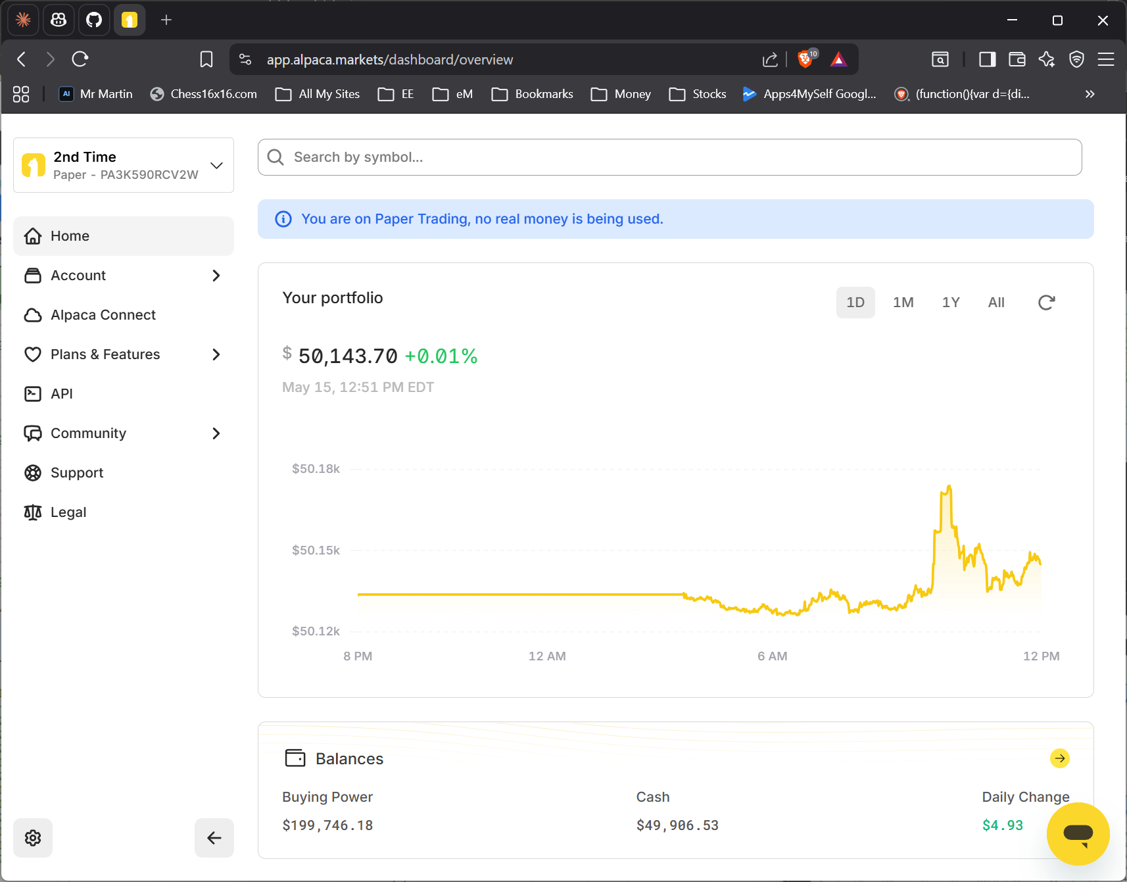The image size is (1127, 882).
Task: Expand Money bookmark folder
Action: pyautogui.click(x=621, y=94)
